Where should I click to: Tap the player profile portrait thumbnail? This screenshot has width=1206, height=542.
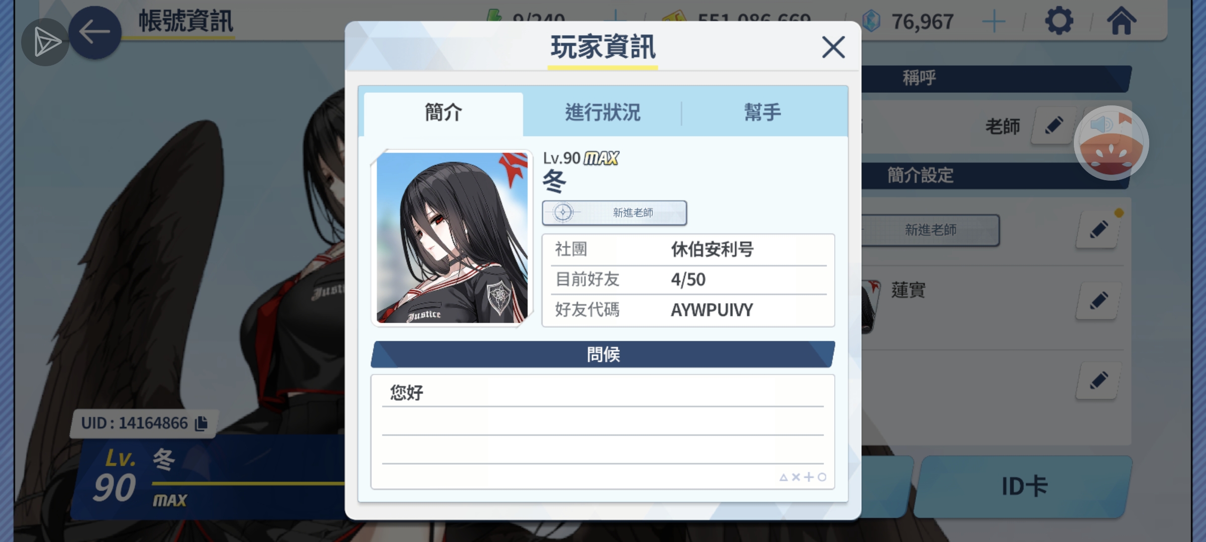pos(452,238)
